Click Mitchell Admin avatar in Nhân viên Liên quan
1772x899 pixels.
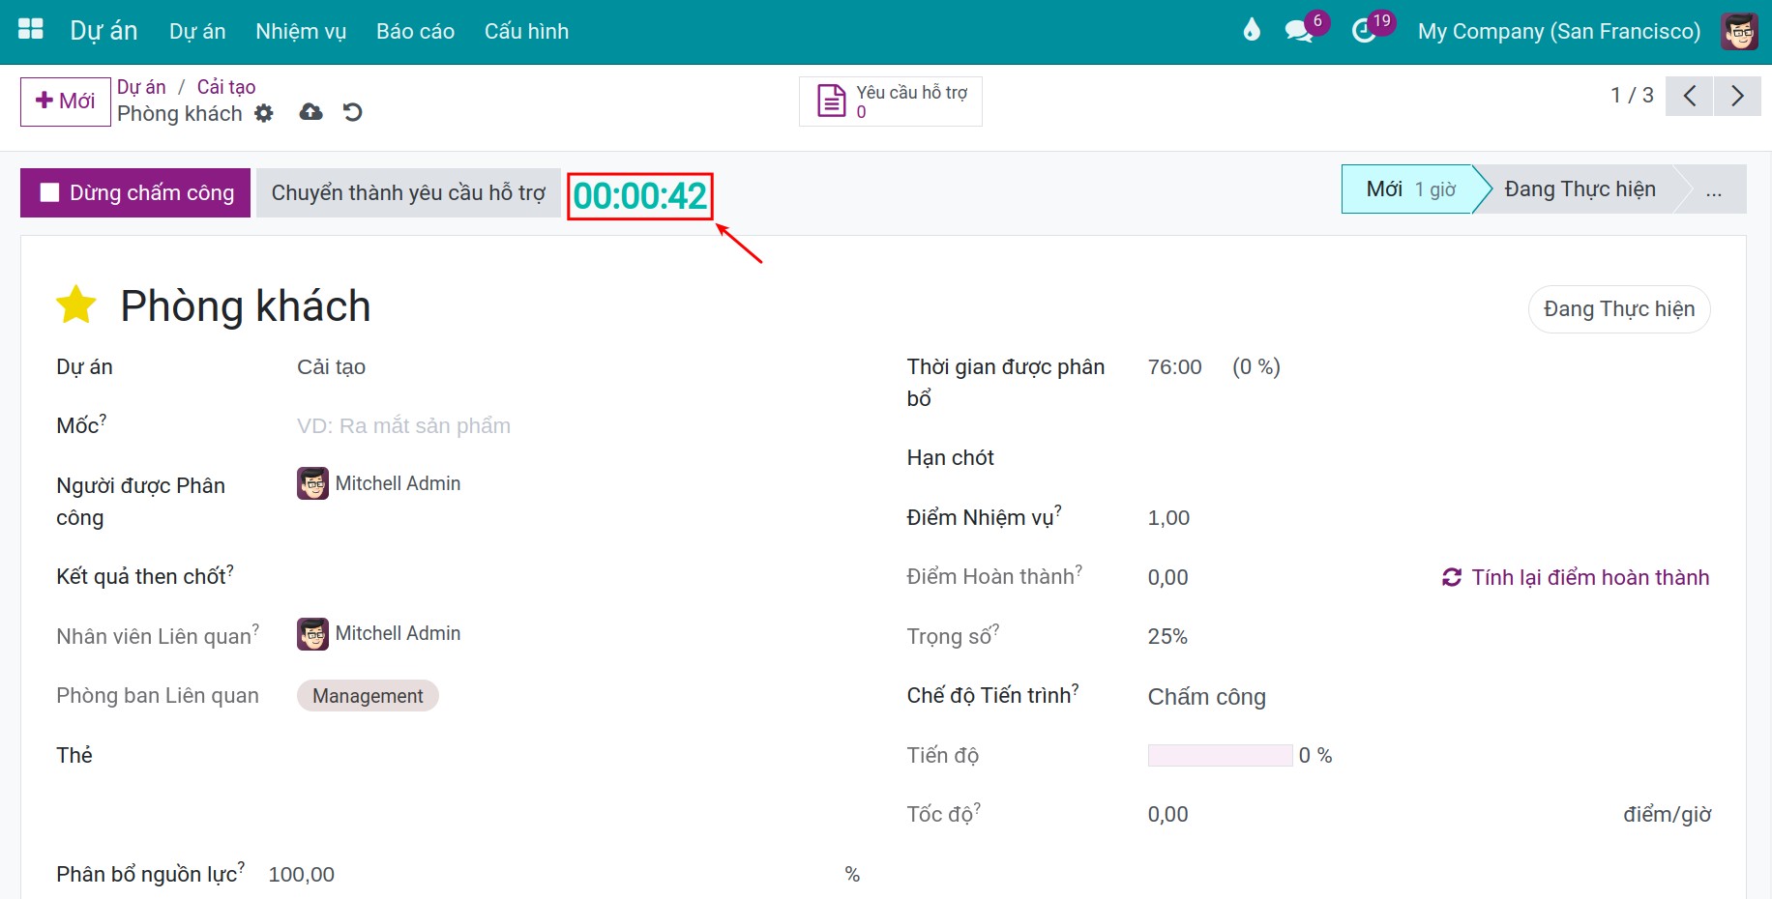click(x=312, y=634)
